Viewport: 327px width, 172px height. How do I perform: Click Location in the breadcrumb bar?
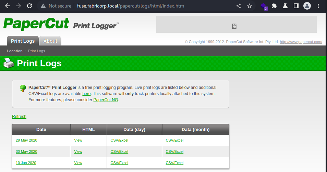(x=15, y=51)
